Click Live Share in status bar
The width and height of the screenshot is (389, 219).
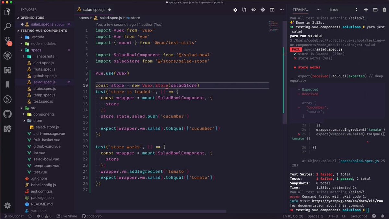67,216
